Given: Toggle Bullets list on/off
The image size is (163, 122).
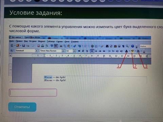Looking at the screenshot, I should [x=113, y=51].
